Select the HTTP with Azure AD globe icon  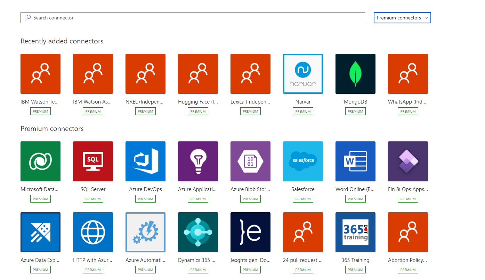93,232
